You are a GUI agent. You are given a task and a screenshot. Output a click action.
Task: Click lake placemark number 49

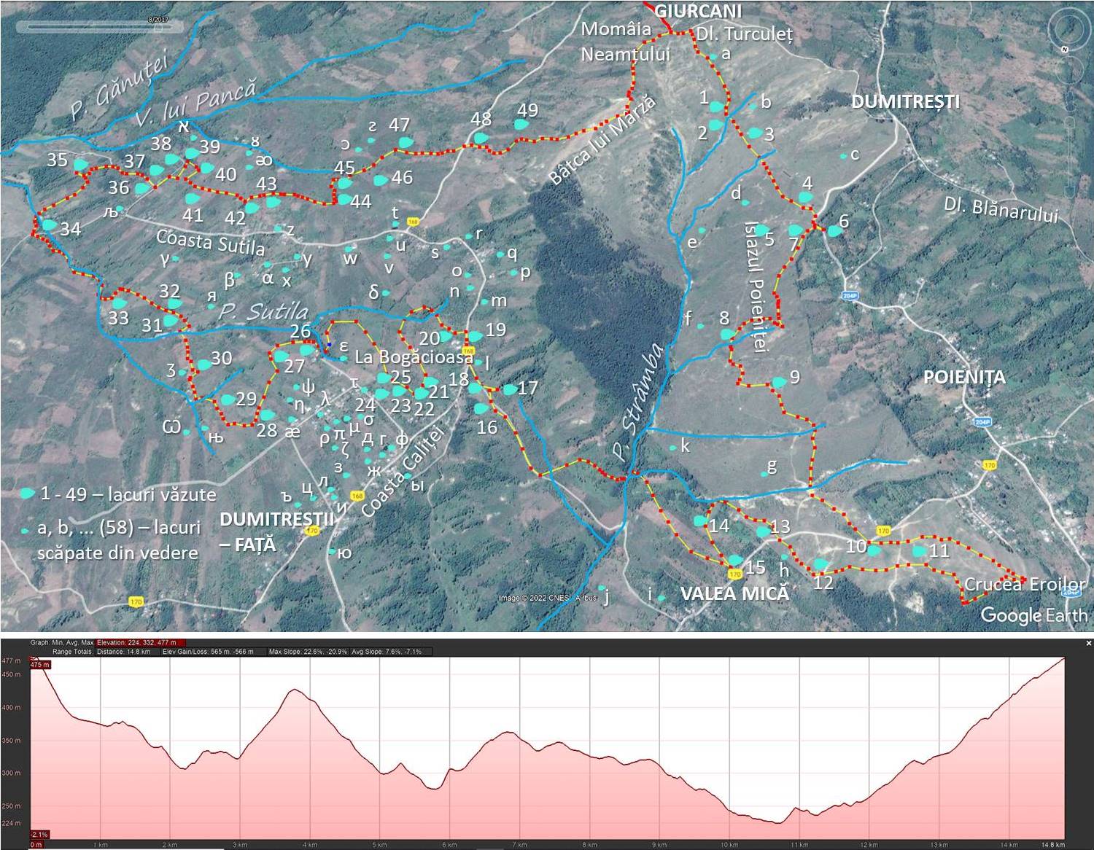(x=521, y=125)
